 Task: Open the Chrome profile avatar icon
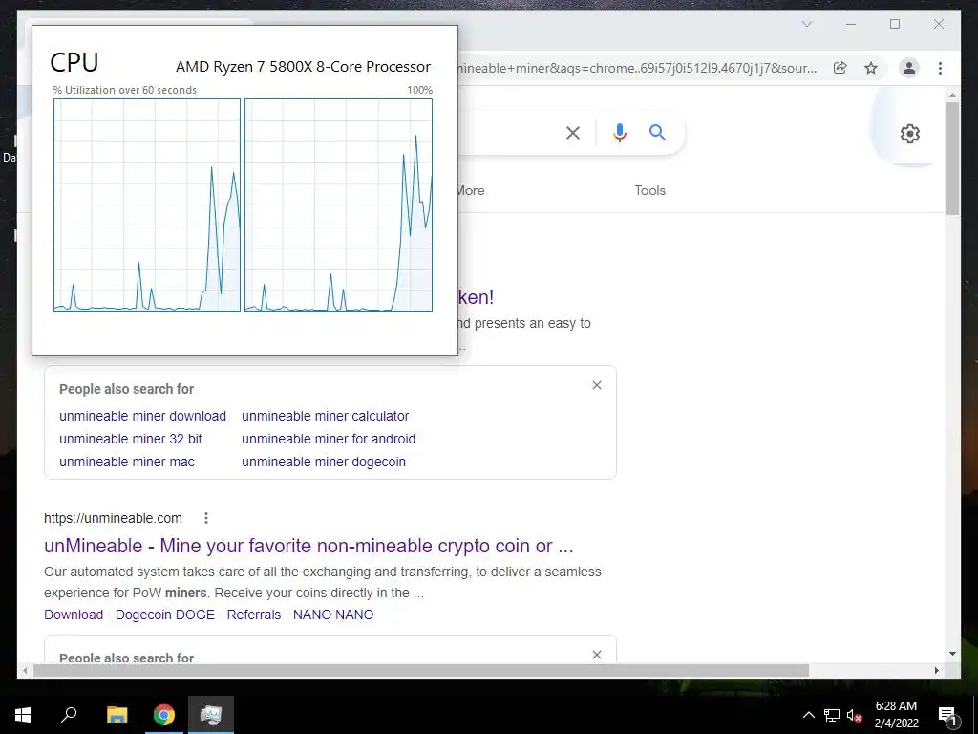909,68
